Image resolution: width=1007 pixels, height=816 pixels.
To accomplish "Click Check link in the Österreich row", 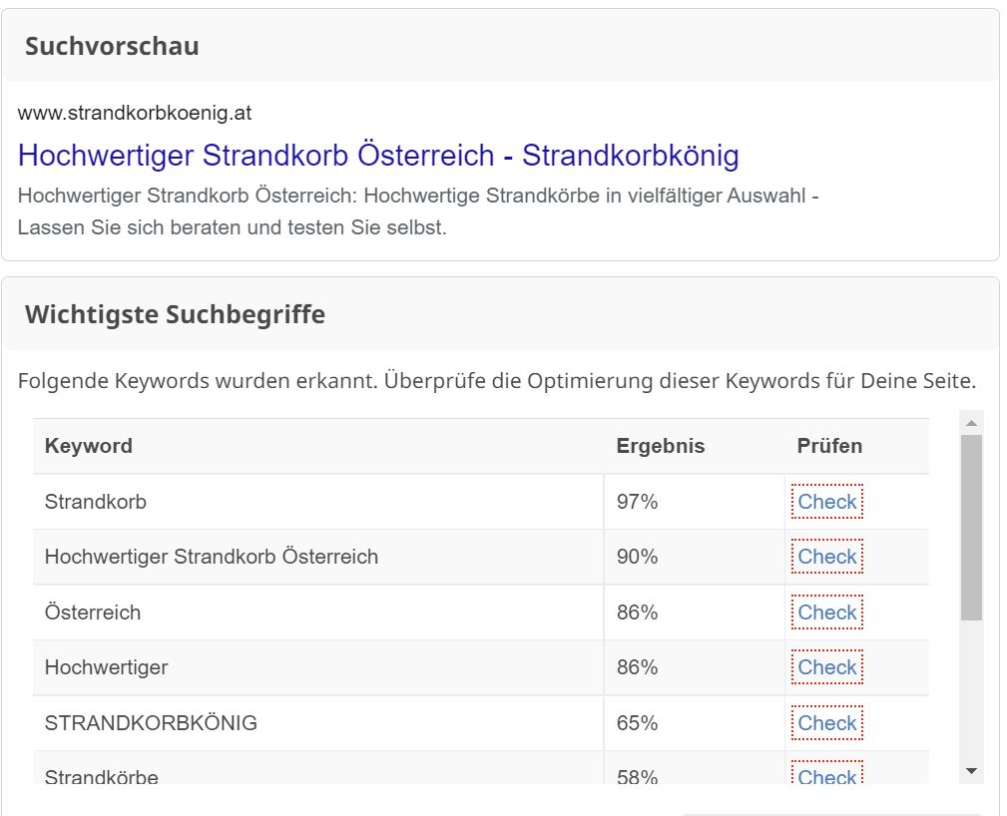I will (x=826, y=612).
